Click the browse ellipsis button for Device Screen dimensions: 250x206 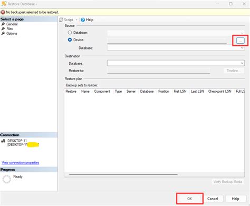click(241, 41)
